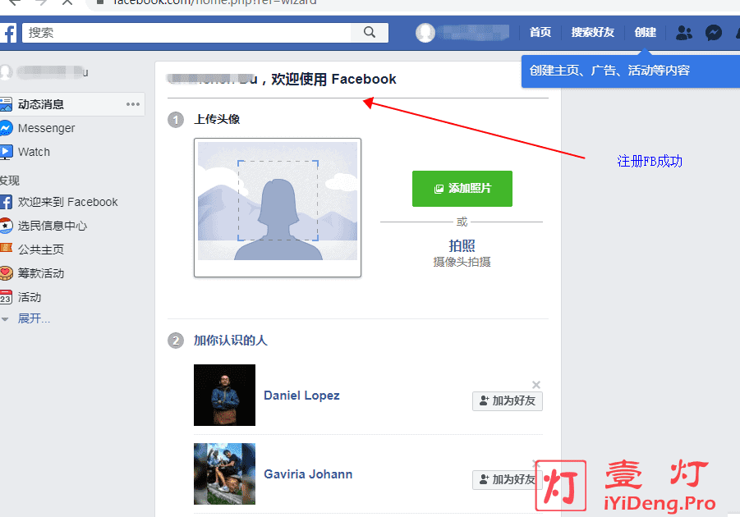740x517 pixels.
Task: Open Messenger from the left sidebar
Action: point(46,128)
